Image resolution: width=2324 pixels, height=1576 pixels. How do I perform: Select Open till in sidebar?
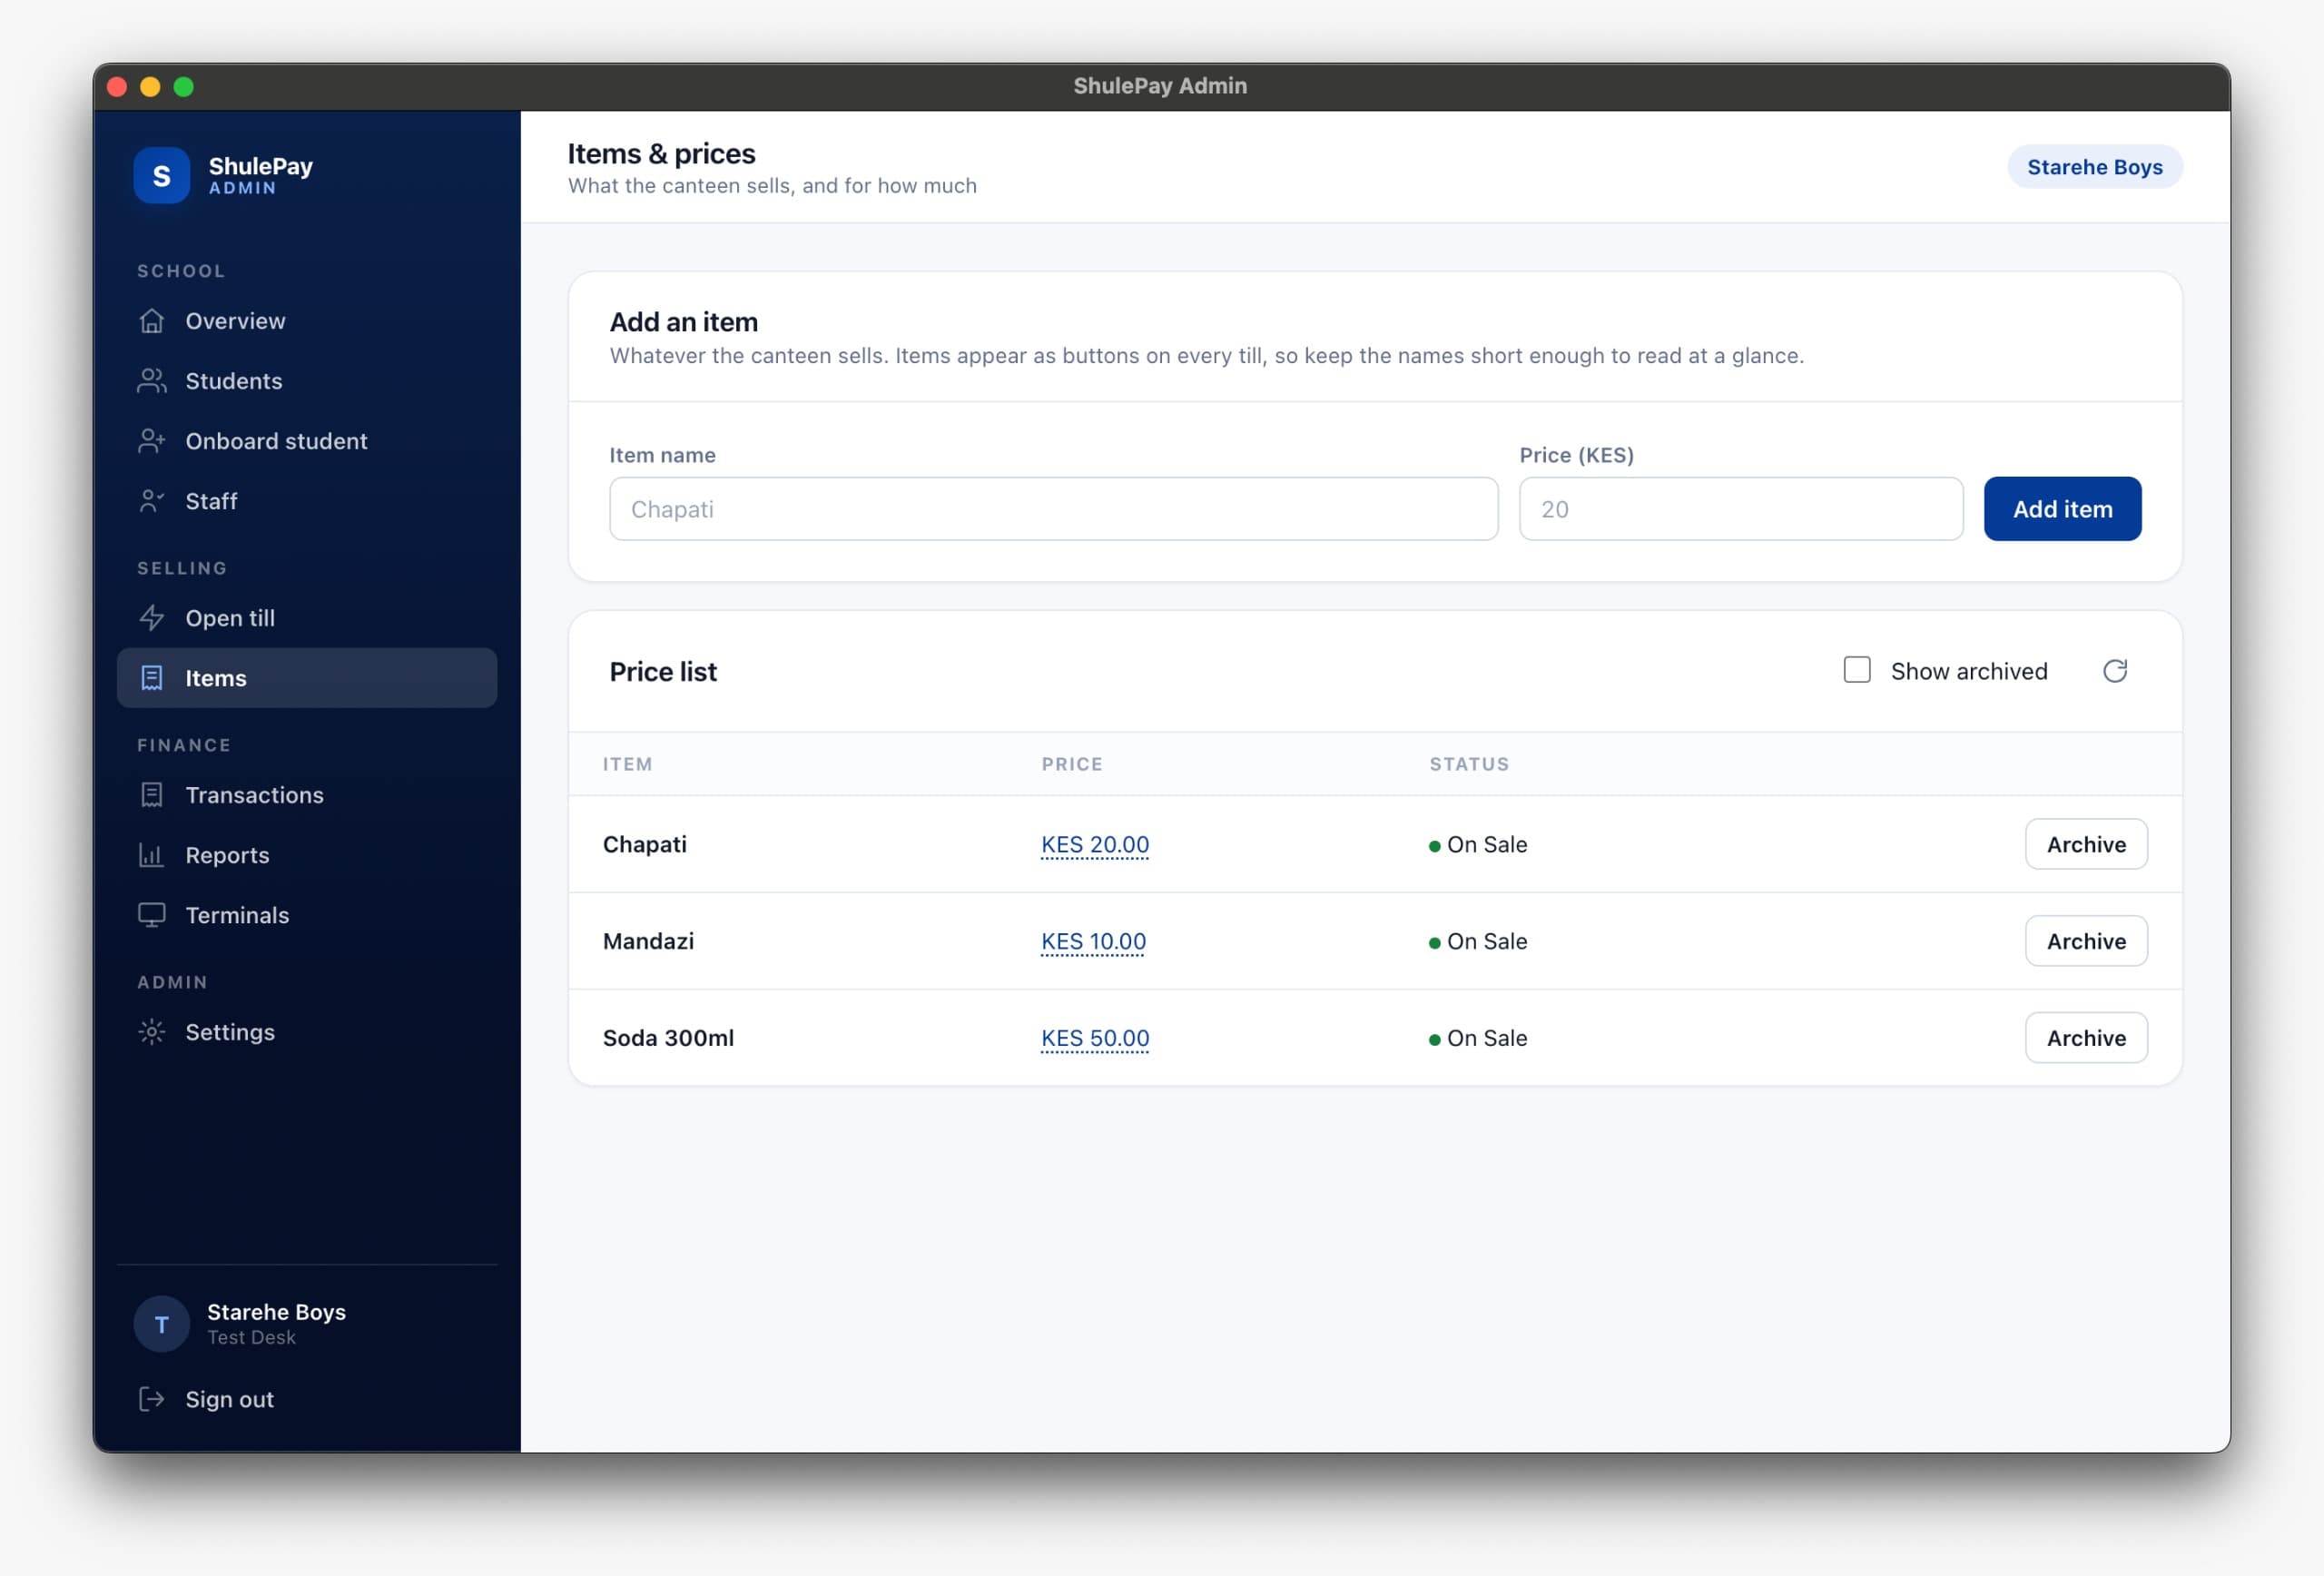(307, 618)
